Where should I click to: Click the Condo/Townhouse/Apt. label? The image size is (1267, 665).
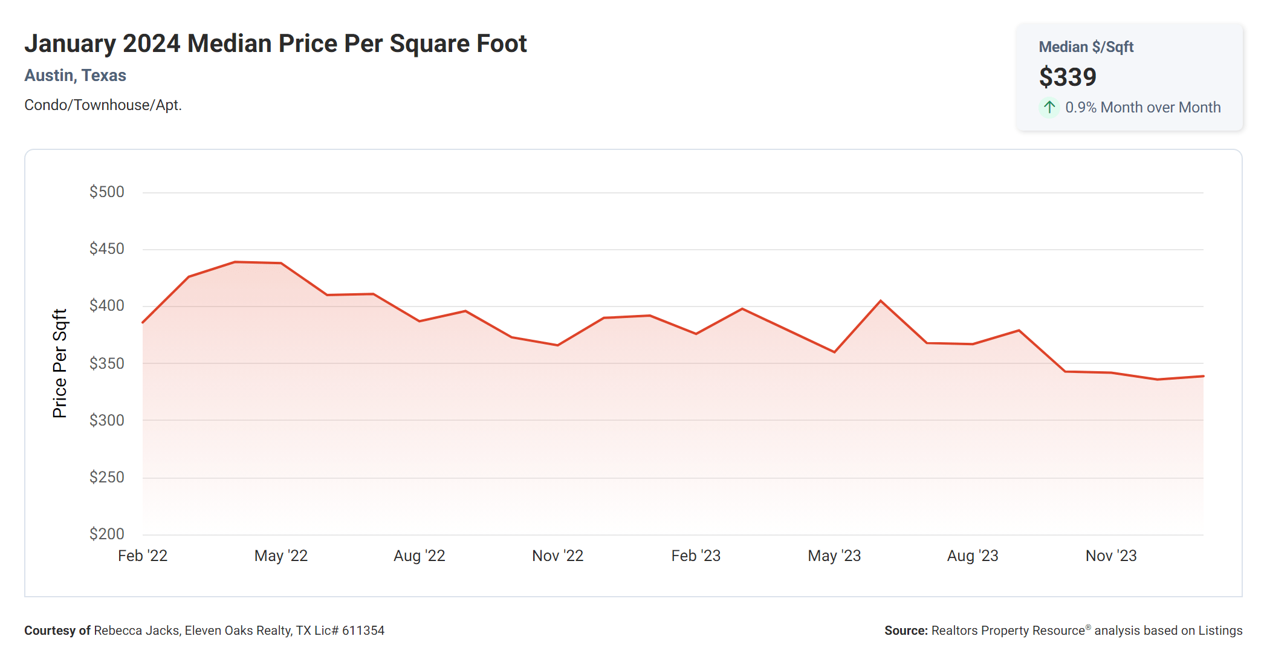pyautogui.click(x=103, y=105)
